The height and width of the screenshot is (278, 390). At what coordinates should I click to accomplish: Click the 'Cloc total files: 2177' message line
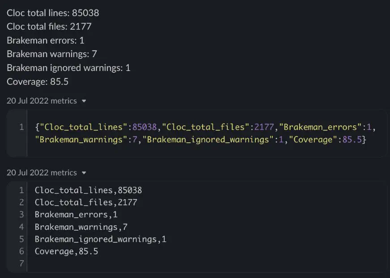pos(49,27)
